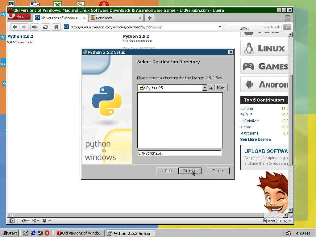Go back with the browser back arrow
The height and width of the screenshot is (237, 316).
tap(15, 27)
